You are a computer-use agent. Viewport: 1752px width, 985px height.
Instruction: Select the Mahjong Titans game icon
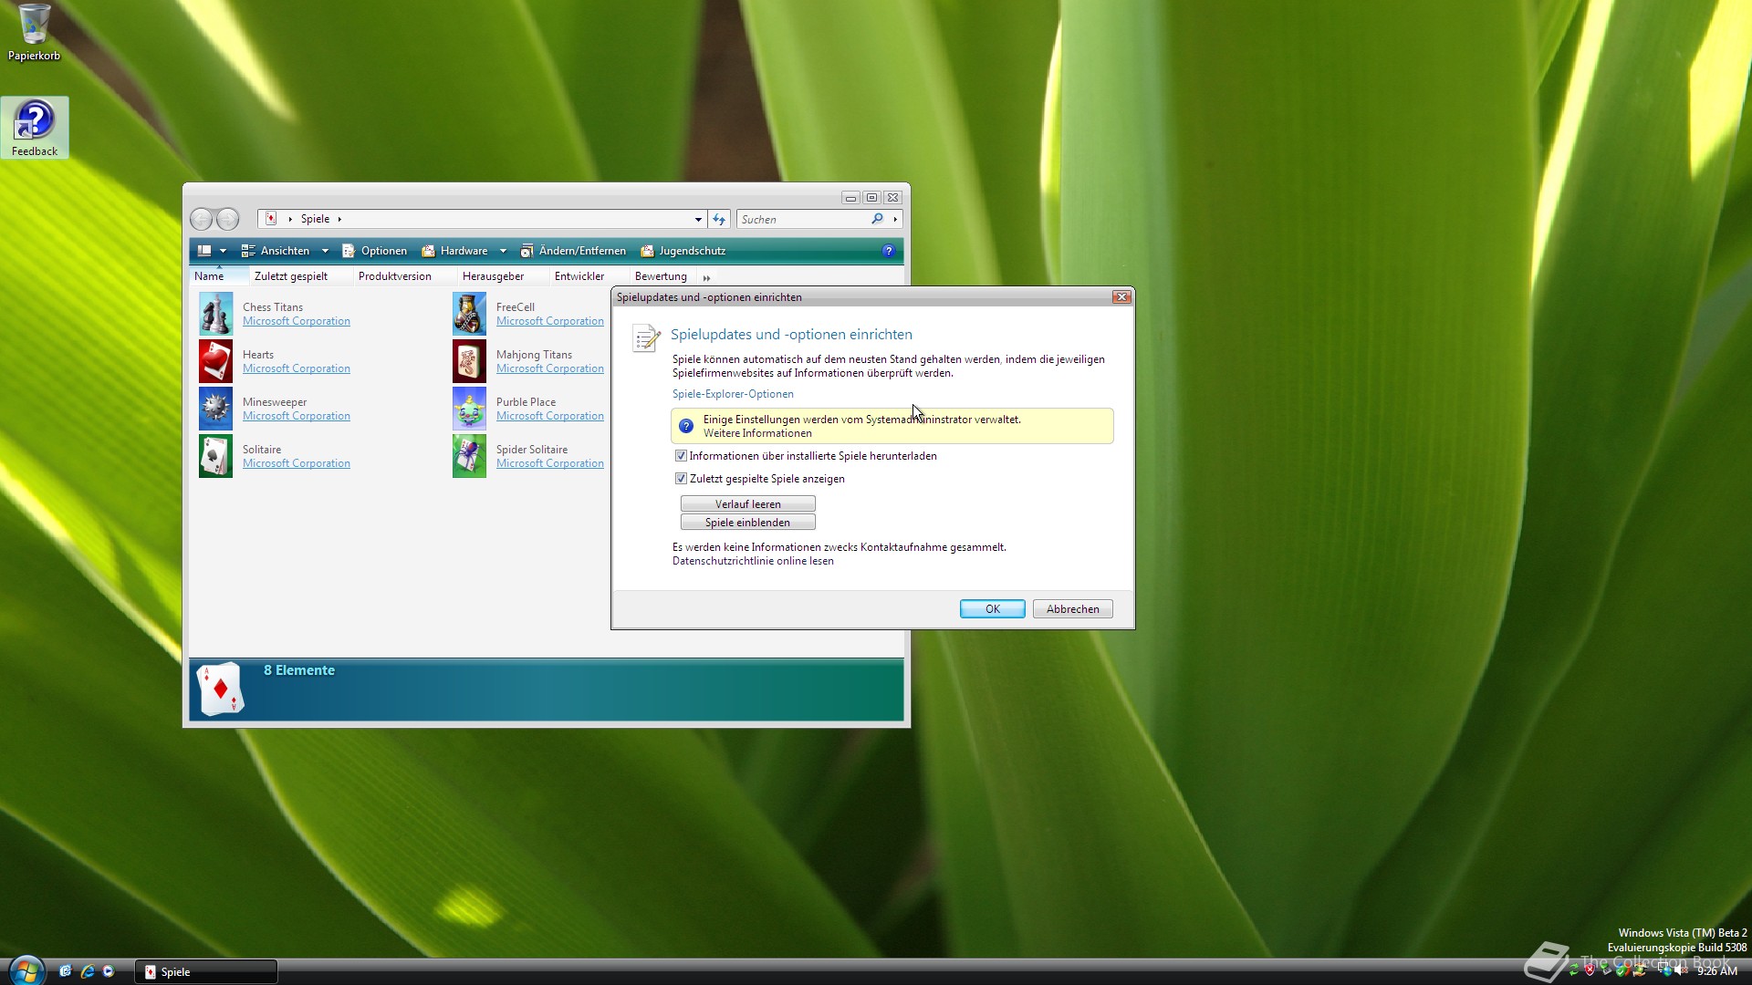469,361
